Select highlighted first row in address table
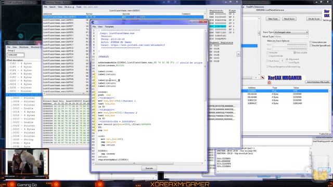 (286, 91)
